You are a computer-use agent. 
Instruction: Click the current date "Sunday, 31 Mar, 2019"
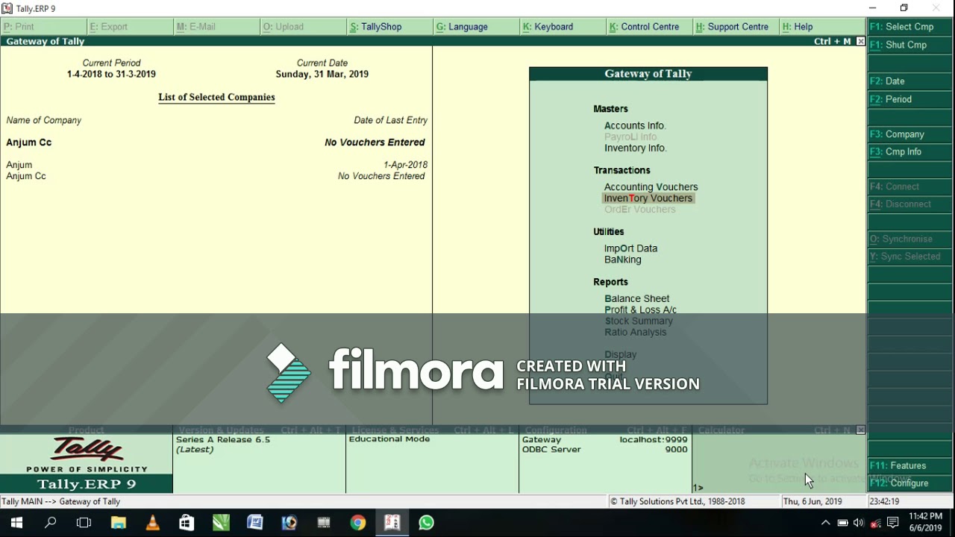pos(322,75)
